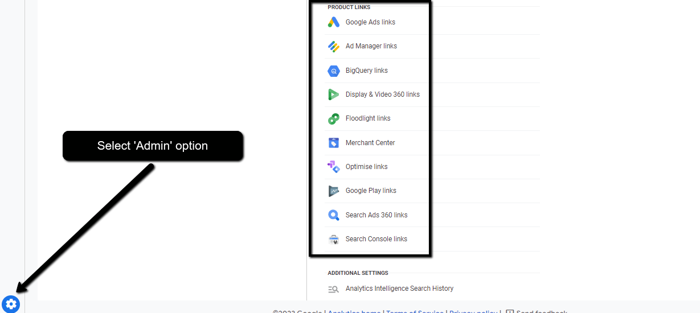This screenshot has width=700, height=313.
Task: Open the Admin gear icon
Action: coord(11,304)
